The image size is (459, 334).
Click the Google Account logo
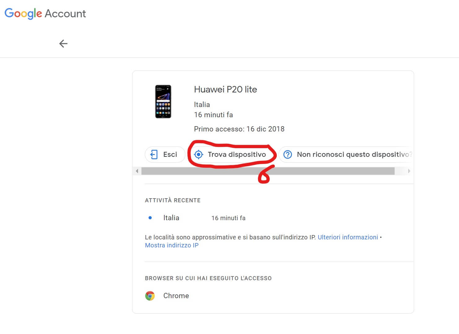(45, 14)
